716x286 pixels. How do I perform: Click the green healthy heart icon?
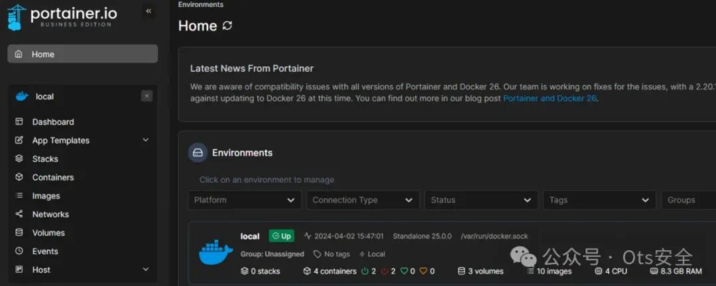click(x=404, y=271)
